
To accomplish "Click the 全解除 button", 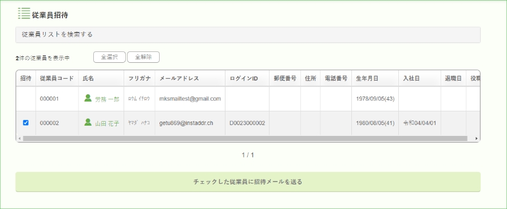I will (143, 57).
